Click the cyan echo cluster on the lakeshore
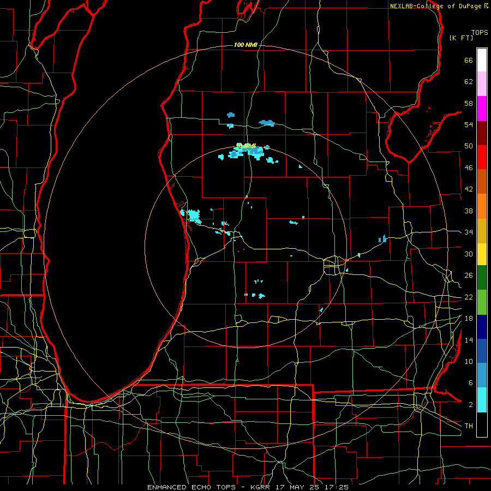The height and width of the screenshot is (491, 491). click(x=191, y=216)
